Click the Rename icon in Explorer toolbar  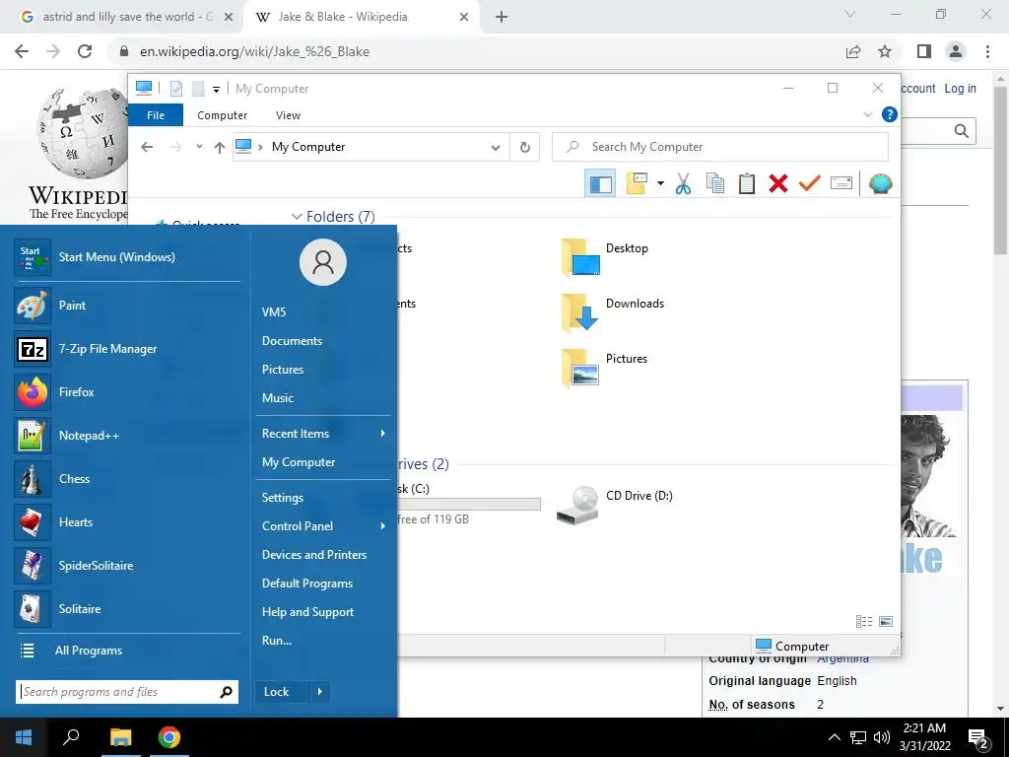point(841,183)
